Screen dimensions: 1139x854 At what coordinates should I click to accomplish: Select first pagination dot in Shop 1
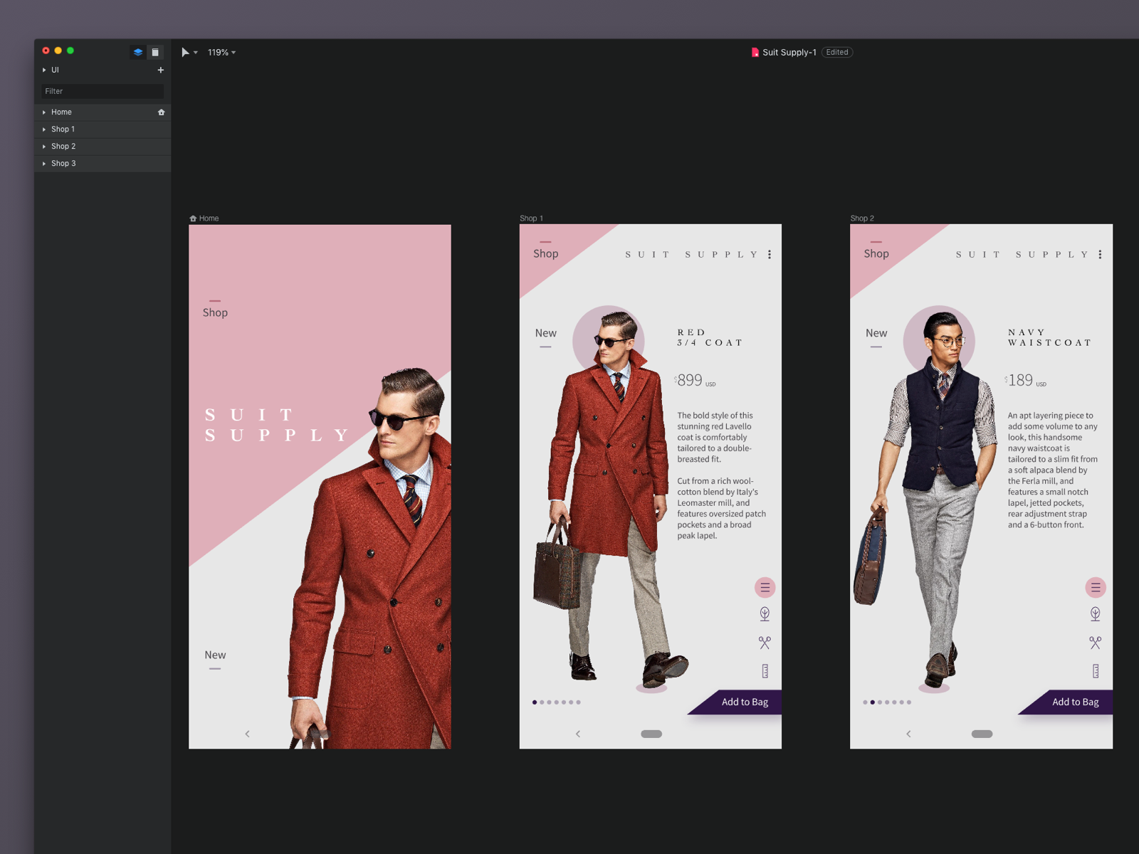tap(535, 702)
